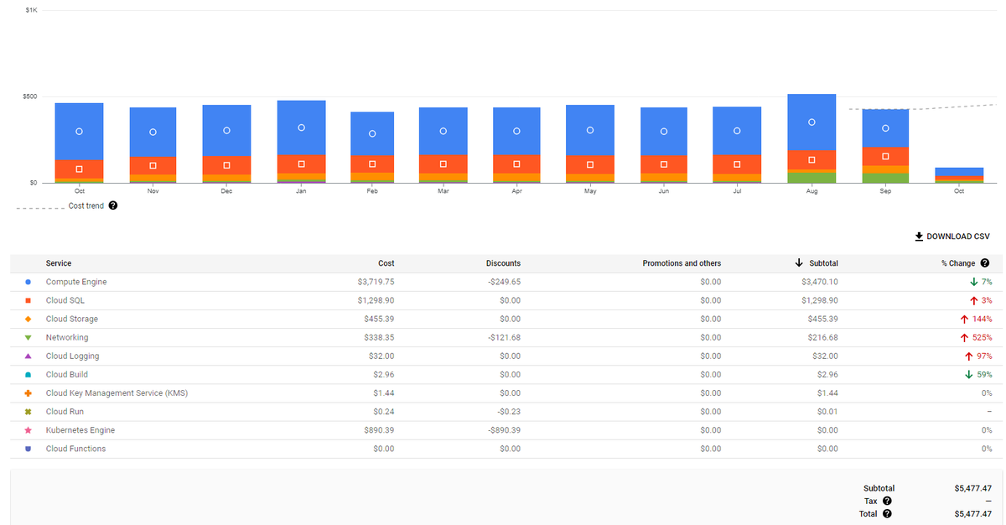Viewport: 1006px width, 525px height.
Task: Click the green down arrow beside 7%
Action: click(x=974, y=282)
